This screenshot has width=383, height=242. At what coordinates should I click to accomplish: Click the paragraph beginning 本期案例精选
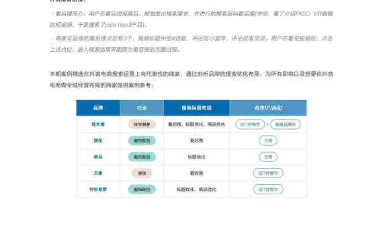[191, 79]
